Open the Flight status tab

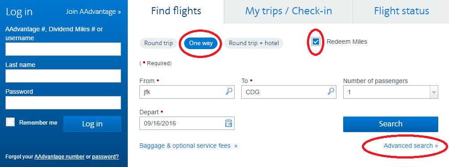[x=402, y=12]
